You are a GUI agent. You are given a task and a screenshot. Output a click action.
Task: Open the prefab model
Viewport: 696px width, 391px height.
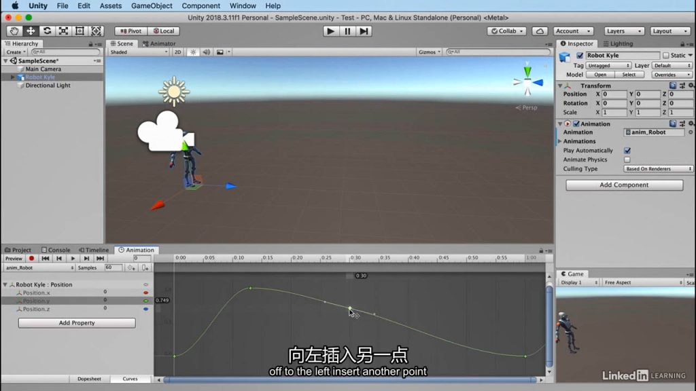600,75
